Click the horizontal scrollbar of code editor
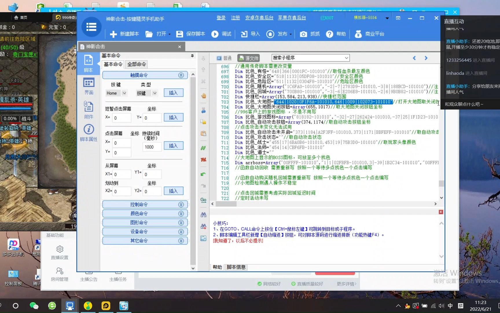The width and height of the screenshot is (500, 313). coord(324,204)
